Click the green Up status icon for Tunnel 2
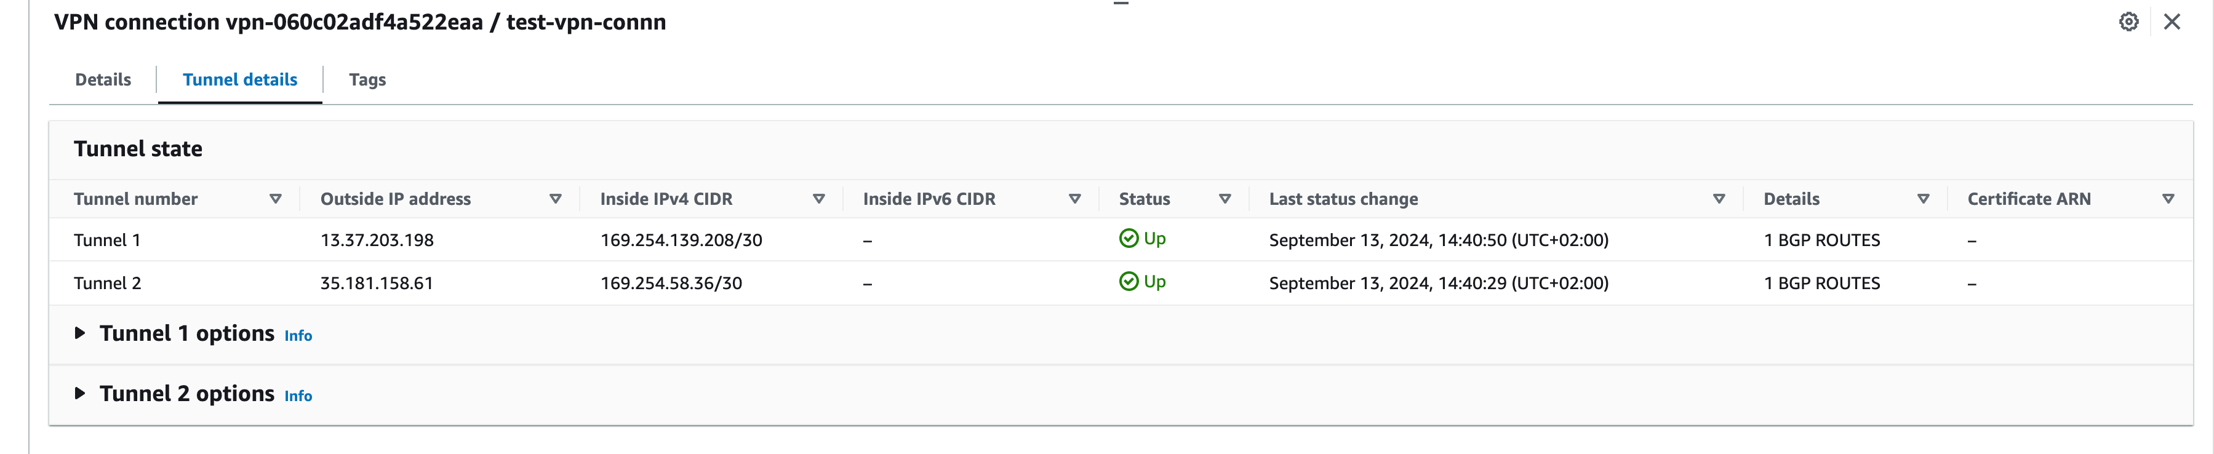2214x454 pixels. pos(1129,281)
